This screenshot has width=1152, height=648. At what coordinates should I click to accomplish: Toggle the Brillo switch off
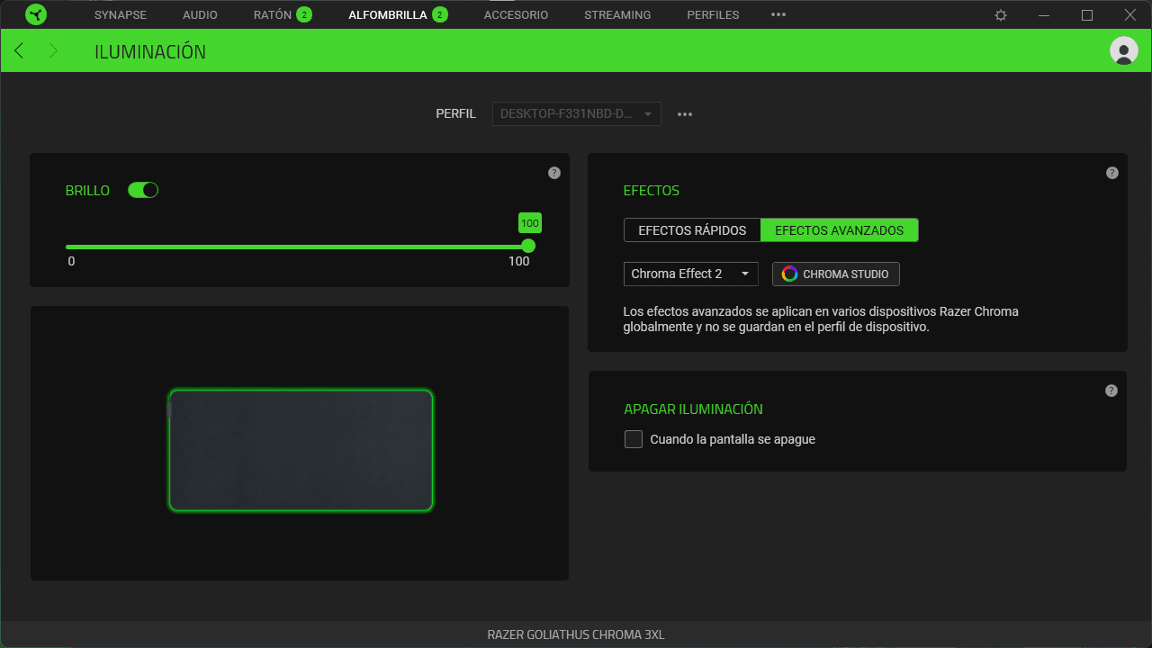point(143,190)
